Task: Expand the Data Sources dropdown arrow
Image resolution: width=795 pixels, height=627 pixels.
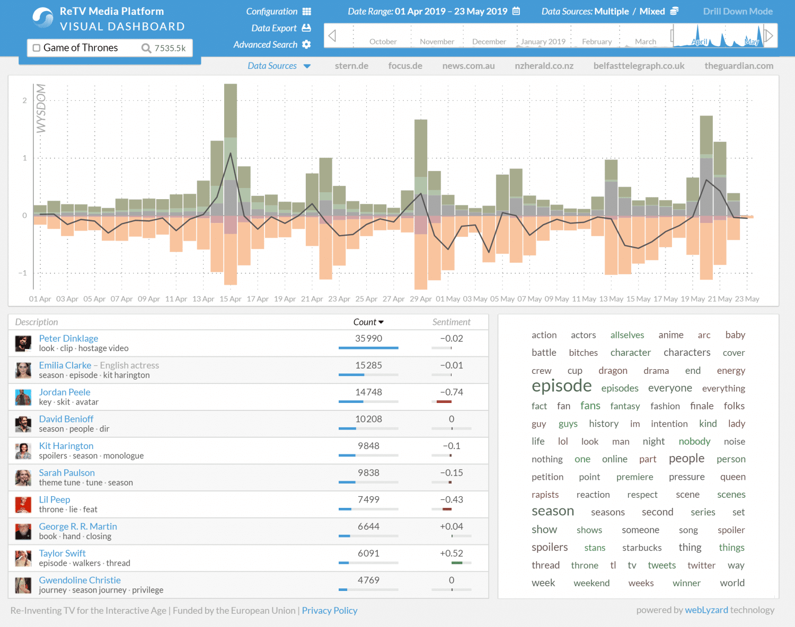Action: coord(307,66)
